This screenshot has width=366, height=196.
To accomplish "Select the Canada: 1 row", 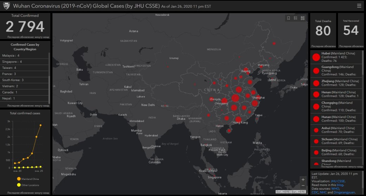I will [x=24, y=92].
